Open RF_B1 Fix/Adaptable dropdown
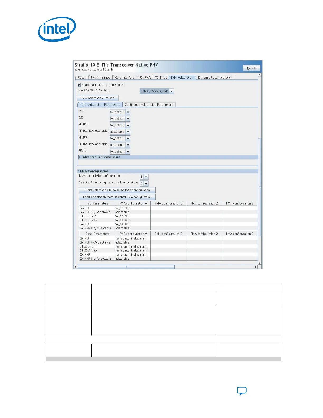 coord(120,132)
